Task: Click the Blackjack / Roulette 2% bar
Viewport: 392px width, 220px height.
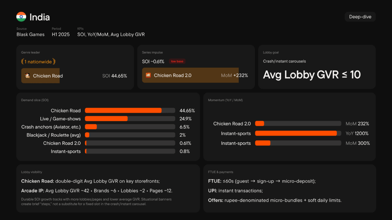Action: coord(130,135)
